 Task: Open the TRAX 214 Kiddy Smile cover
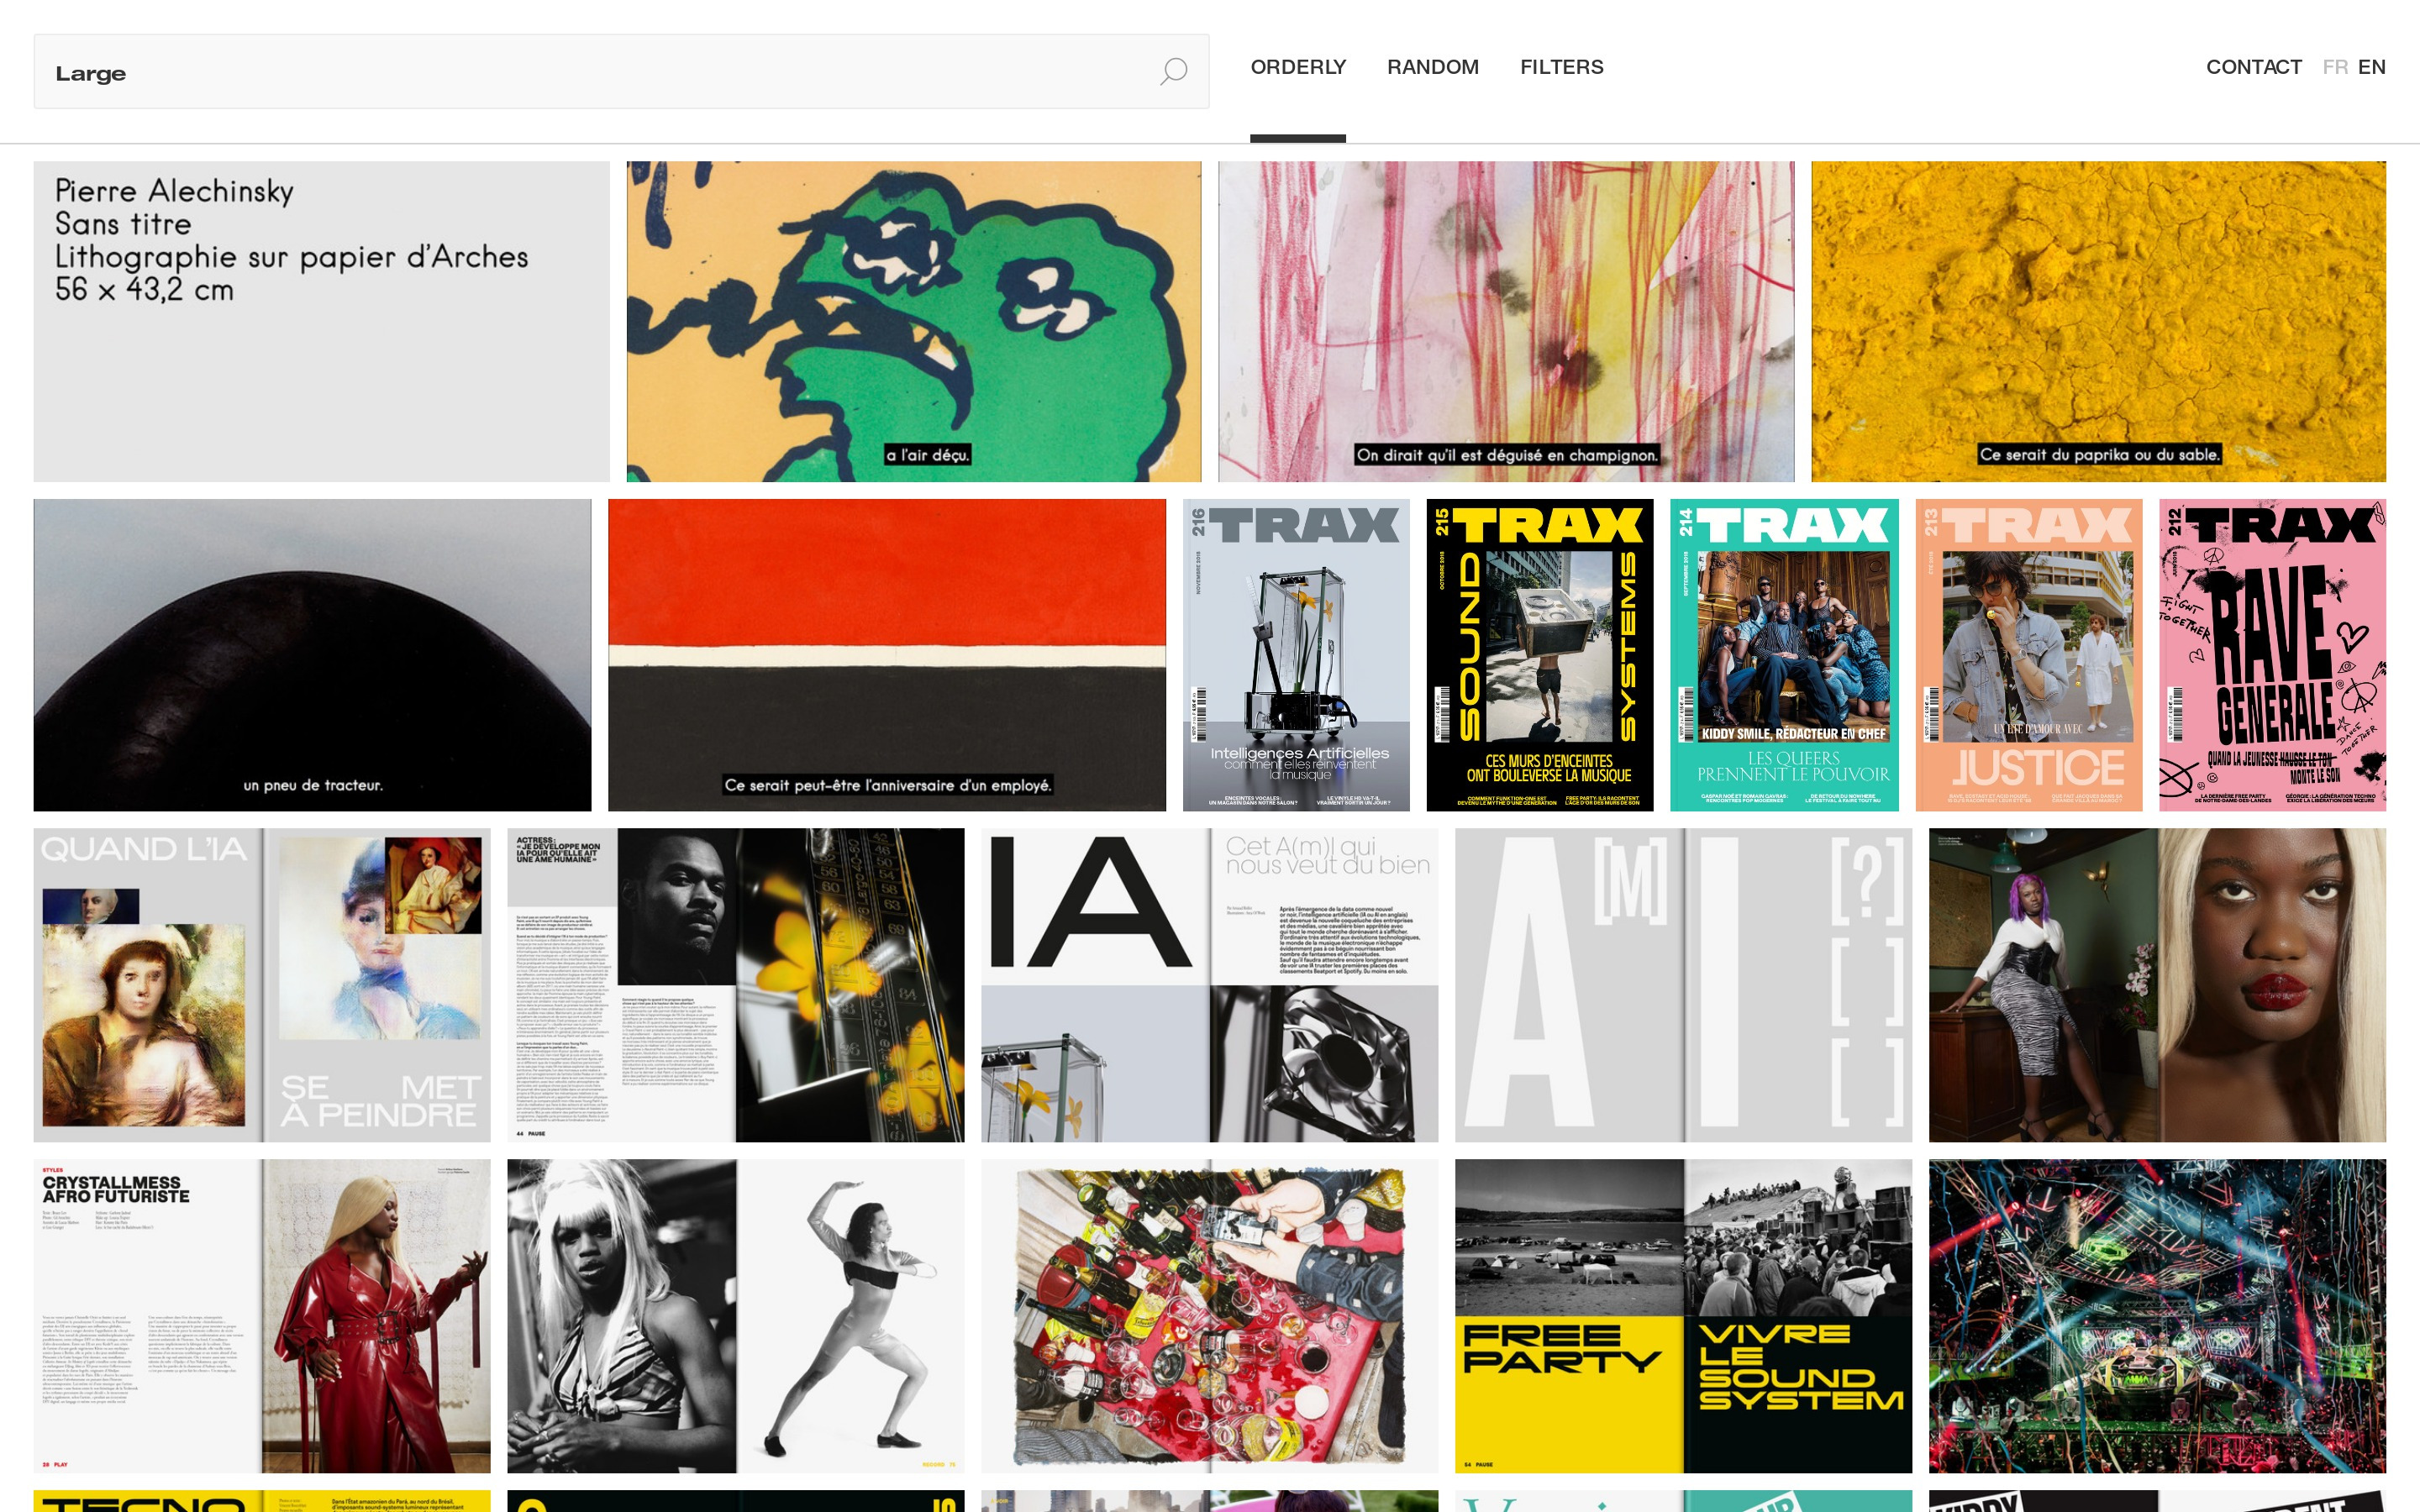(1784, 655)
